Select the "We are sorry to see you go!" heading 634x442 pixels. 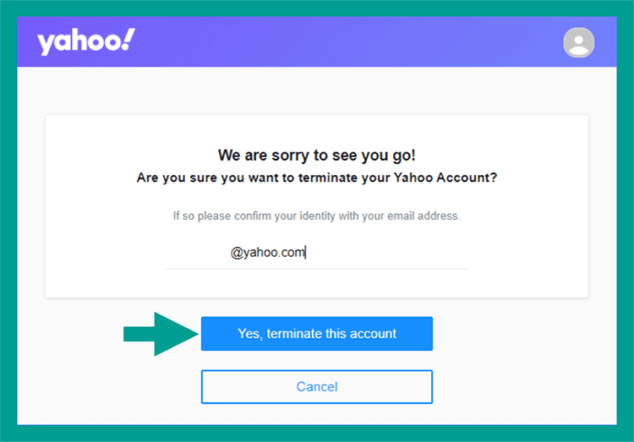coord(317,156)
